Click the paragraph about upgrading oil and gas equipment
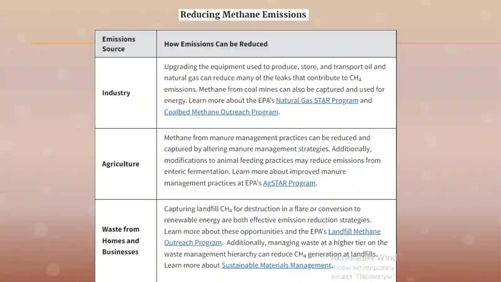Screen dimensions: 501x282 275,89
